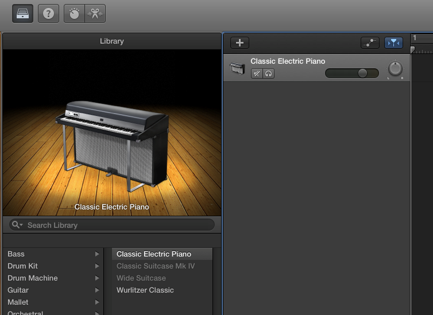Select the Guitar category
The height and width of the screenshot is (315, 433).
coord(53,290)
